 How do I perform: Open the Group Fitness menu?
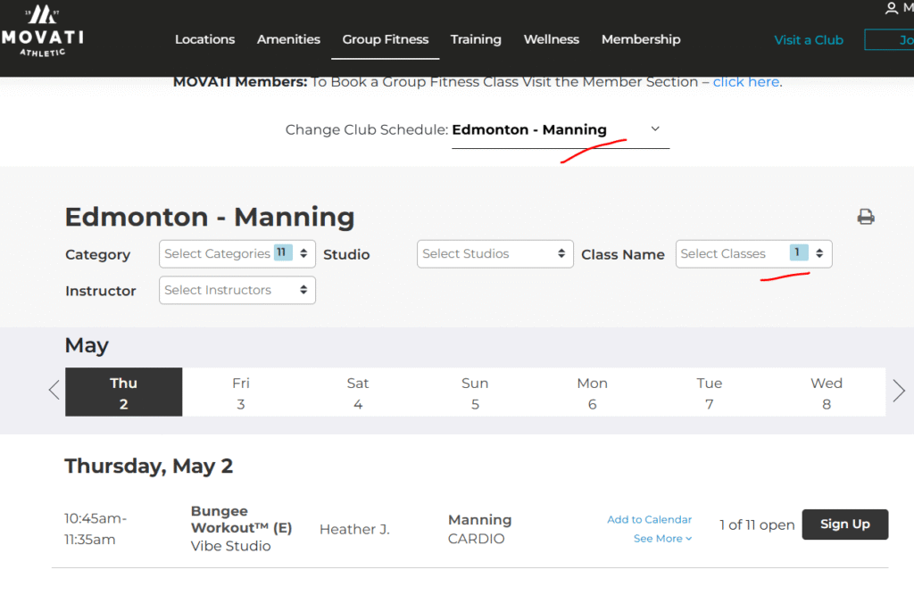pyautogui.click(x=386, y=39)
